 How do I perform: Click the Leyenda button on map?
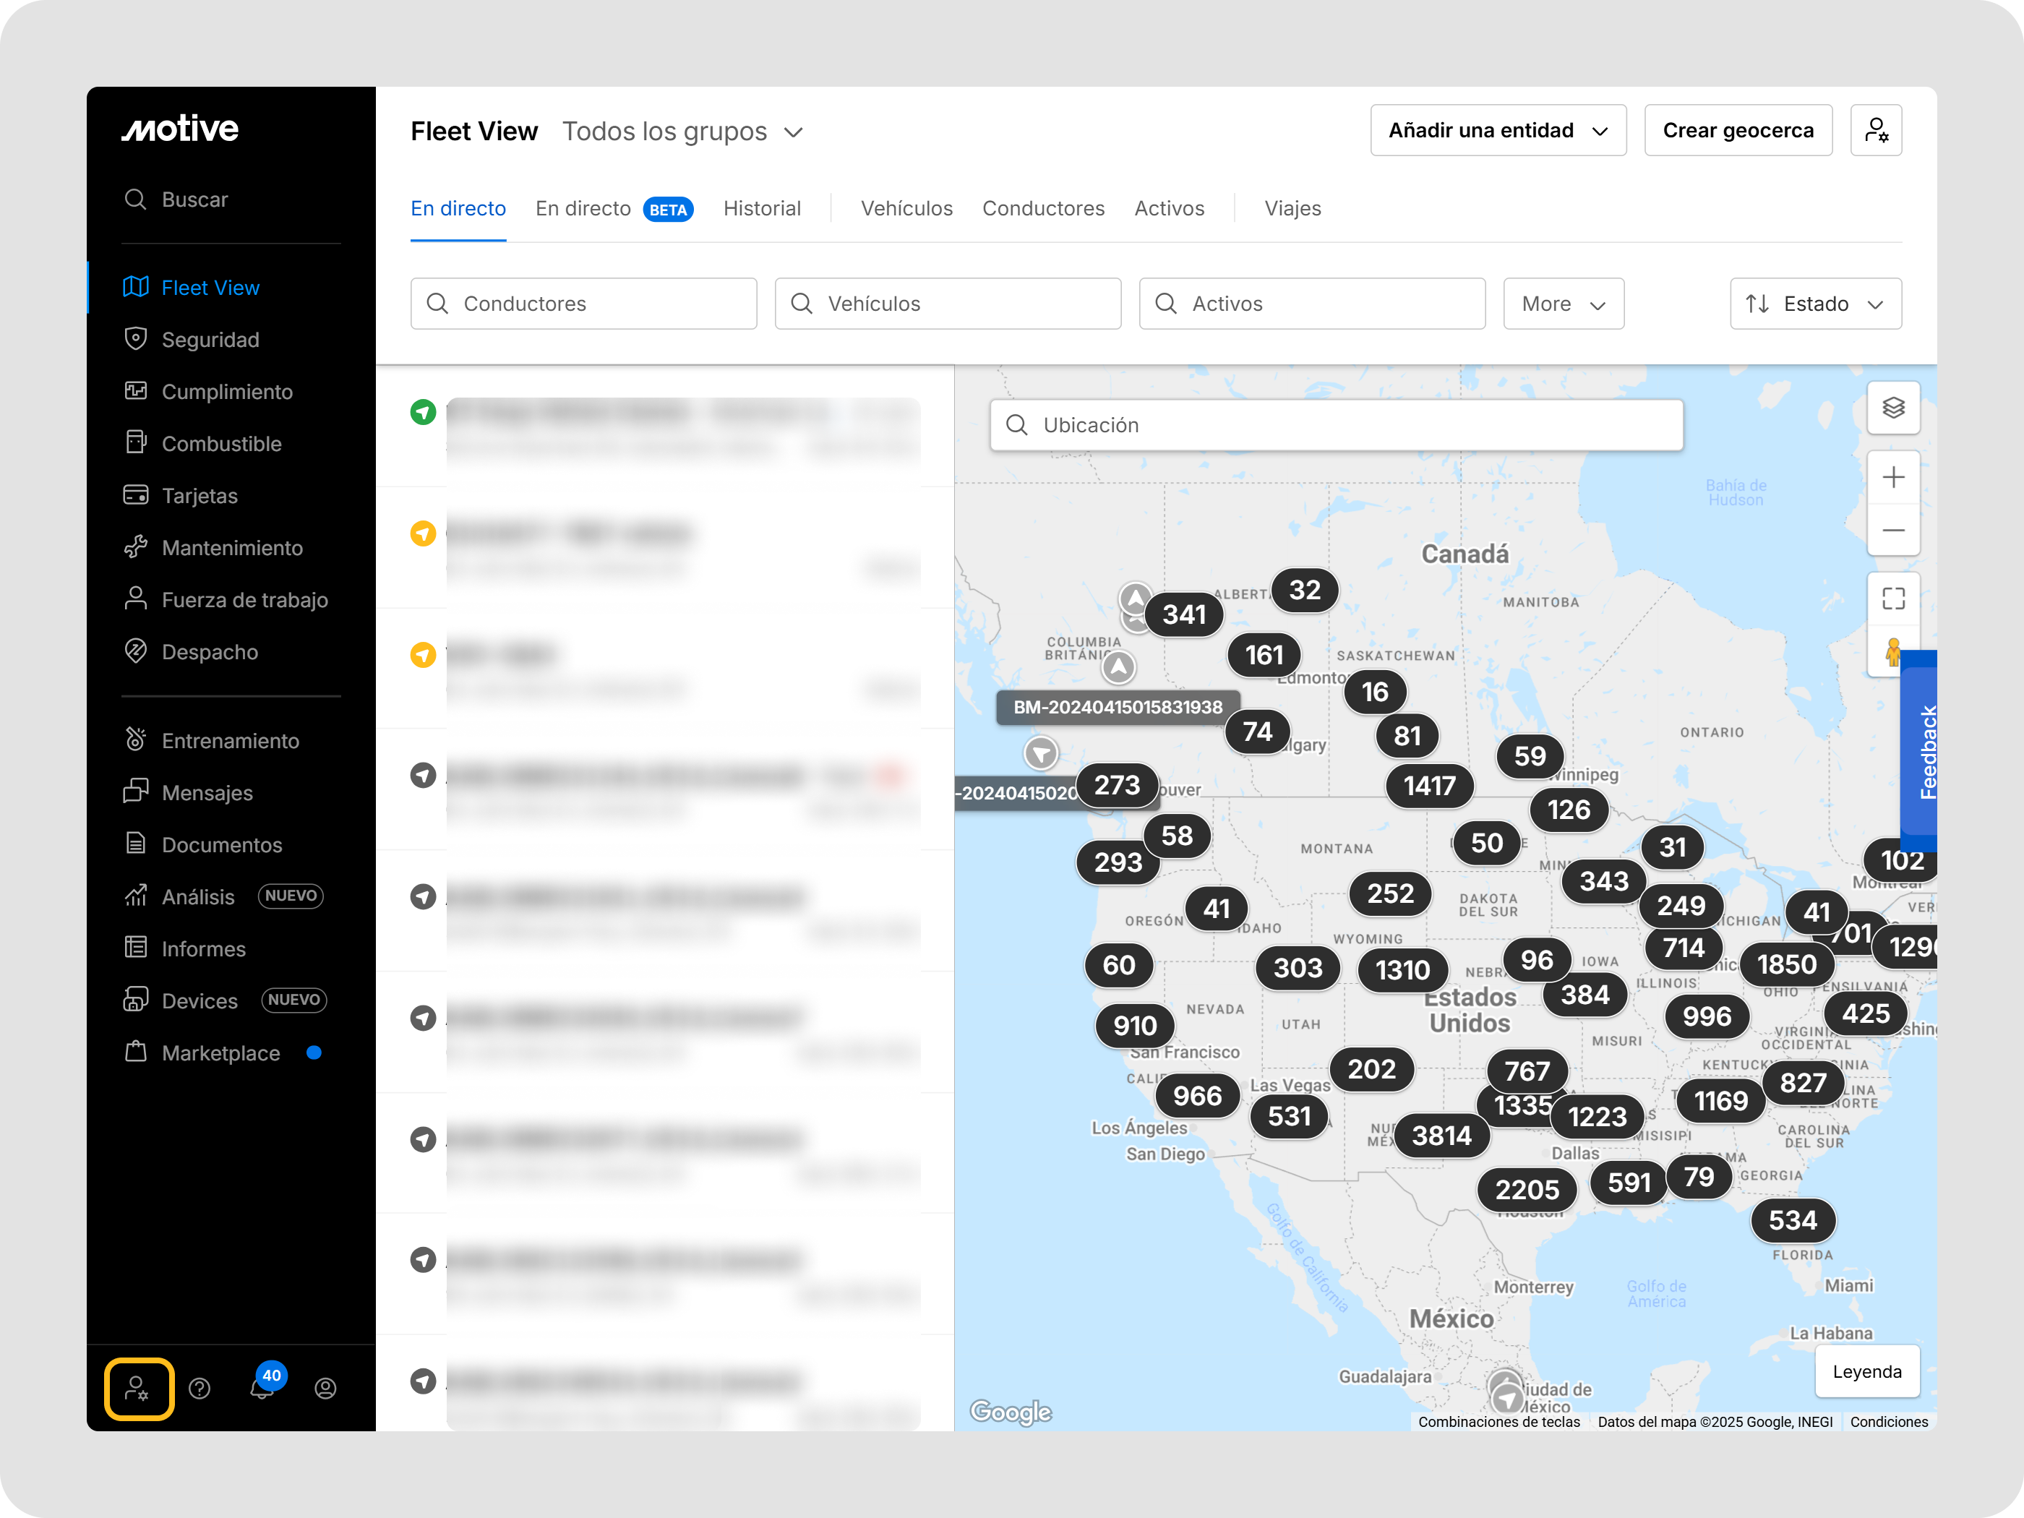click(1866, 1371)
